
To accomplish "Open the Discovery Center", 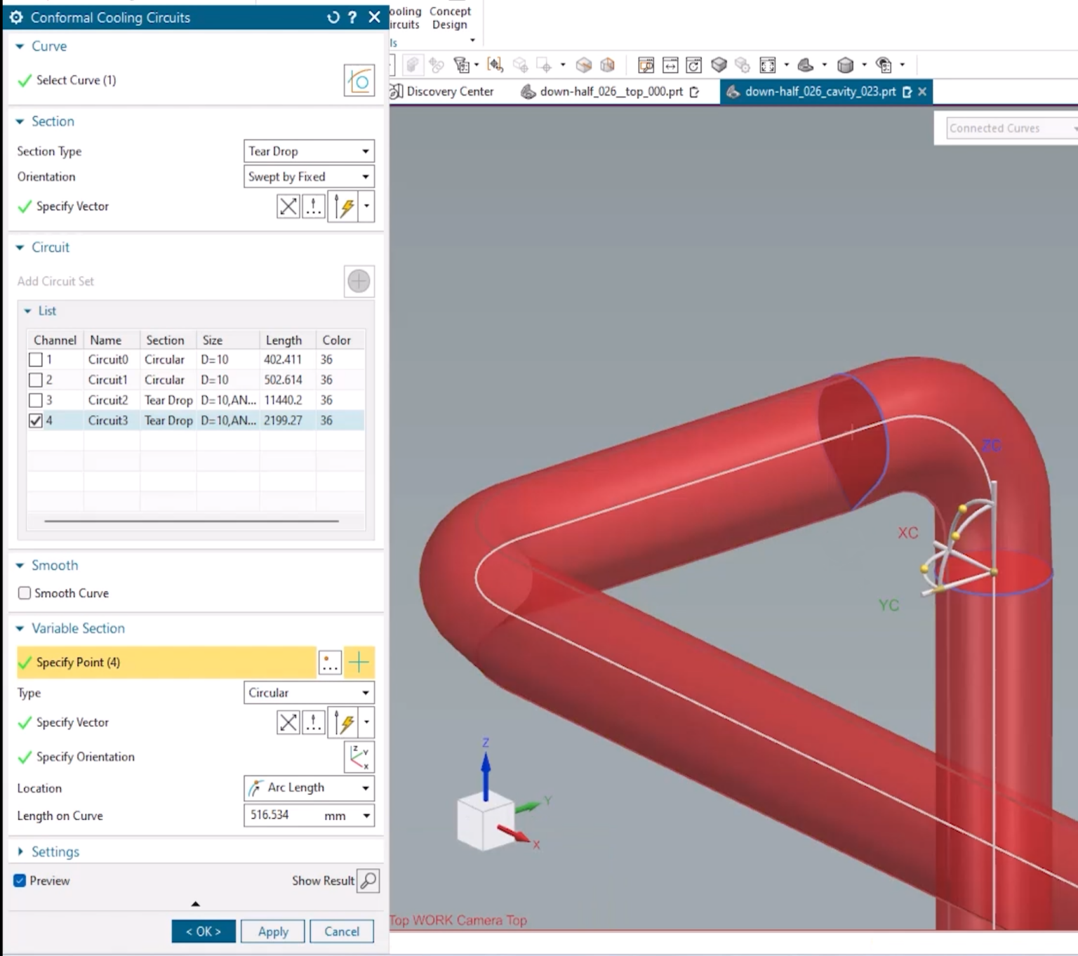I will pos(449,91).
